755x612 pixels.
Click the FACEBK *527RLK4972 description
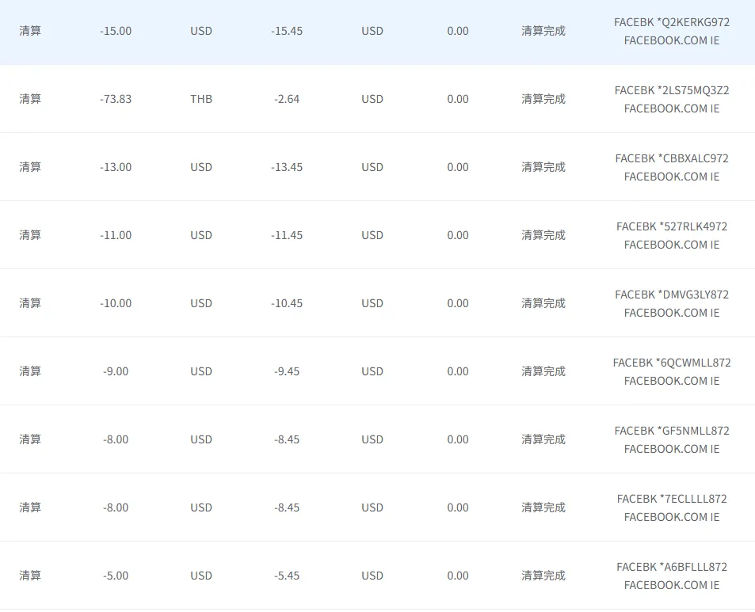(x=671, y=226)
